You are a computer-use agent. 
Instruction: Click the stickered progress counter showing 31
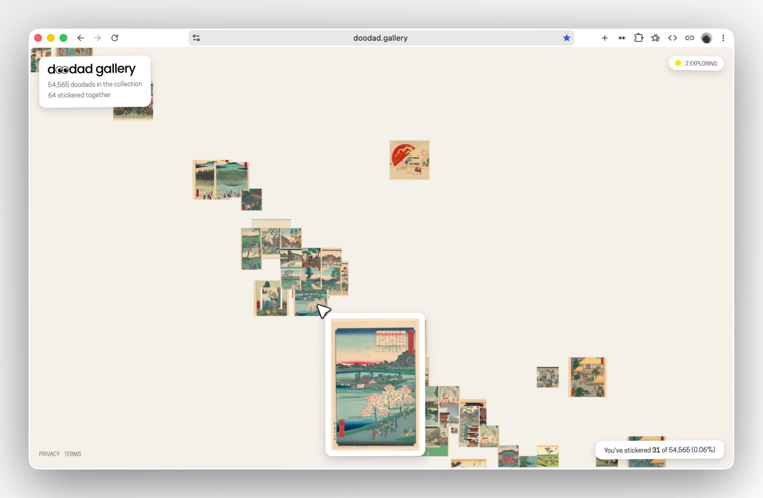tap(660, 450)
